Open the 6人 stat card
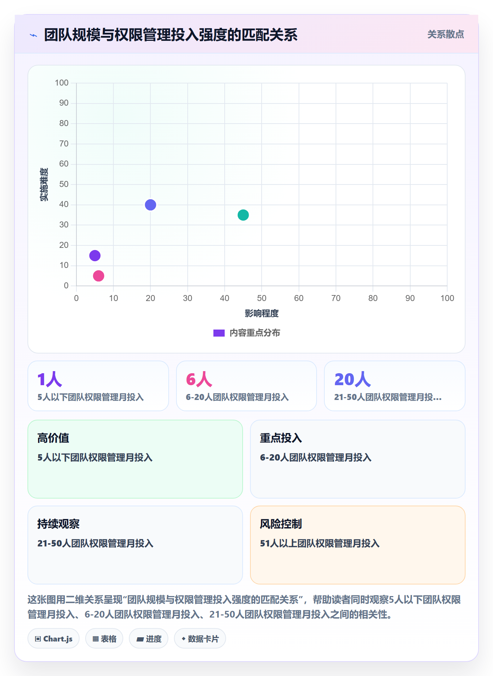This screenshot has width=493, height=676. pyautogui.click(x=246, y=386)
